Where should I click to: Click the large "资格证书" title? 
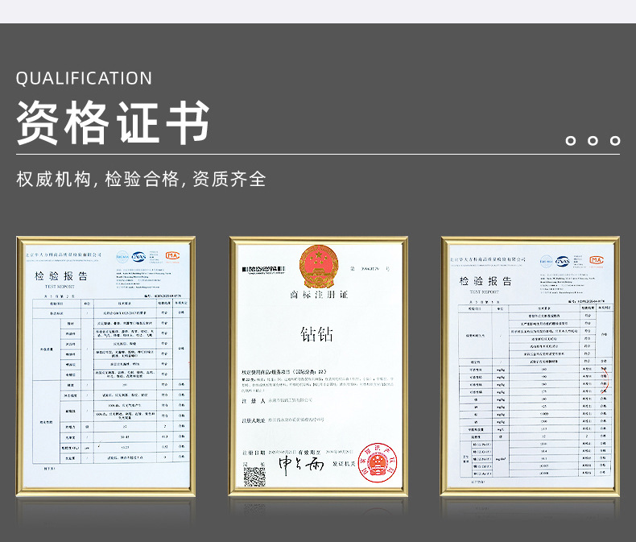(114, 122)
